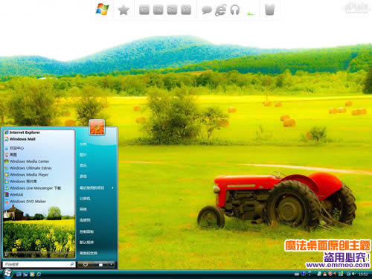Image resolution: width=372 pixels, height=279 pixels.
Task: Open Windows DVD Maker
Action: pyautogui.click(x=25, y=202)
